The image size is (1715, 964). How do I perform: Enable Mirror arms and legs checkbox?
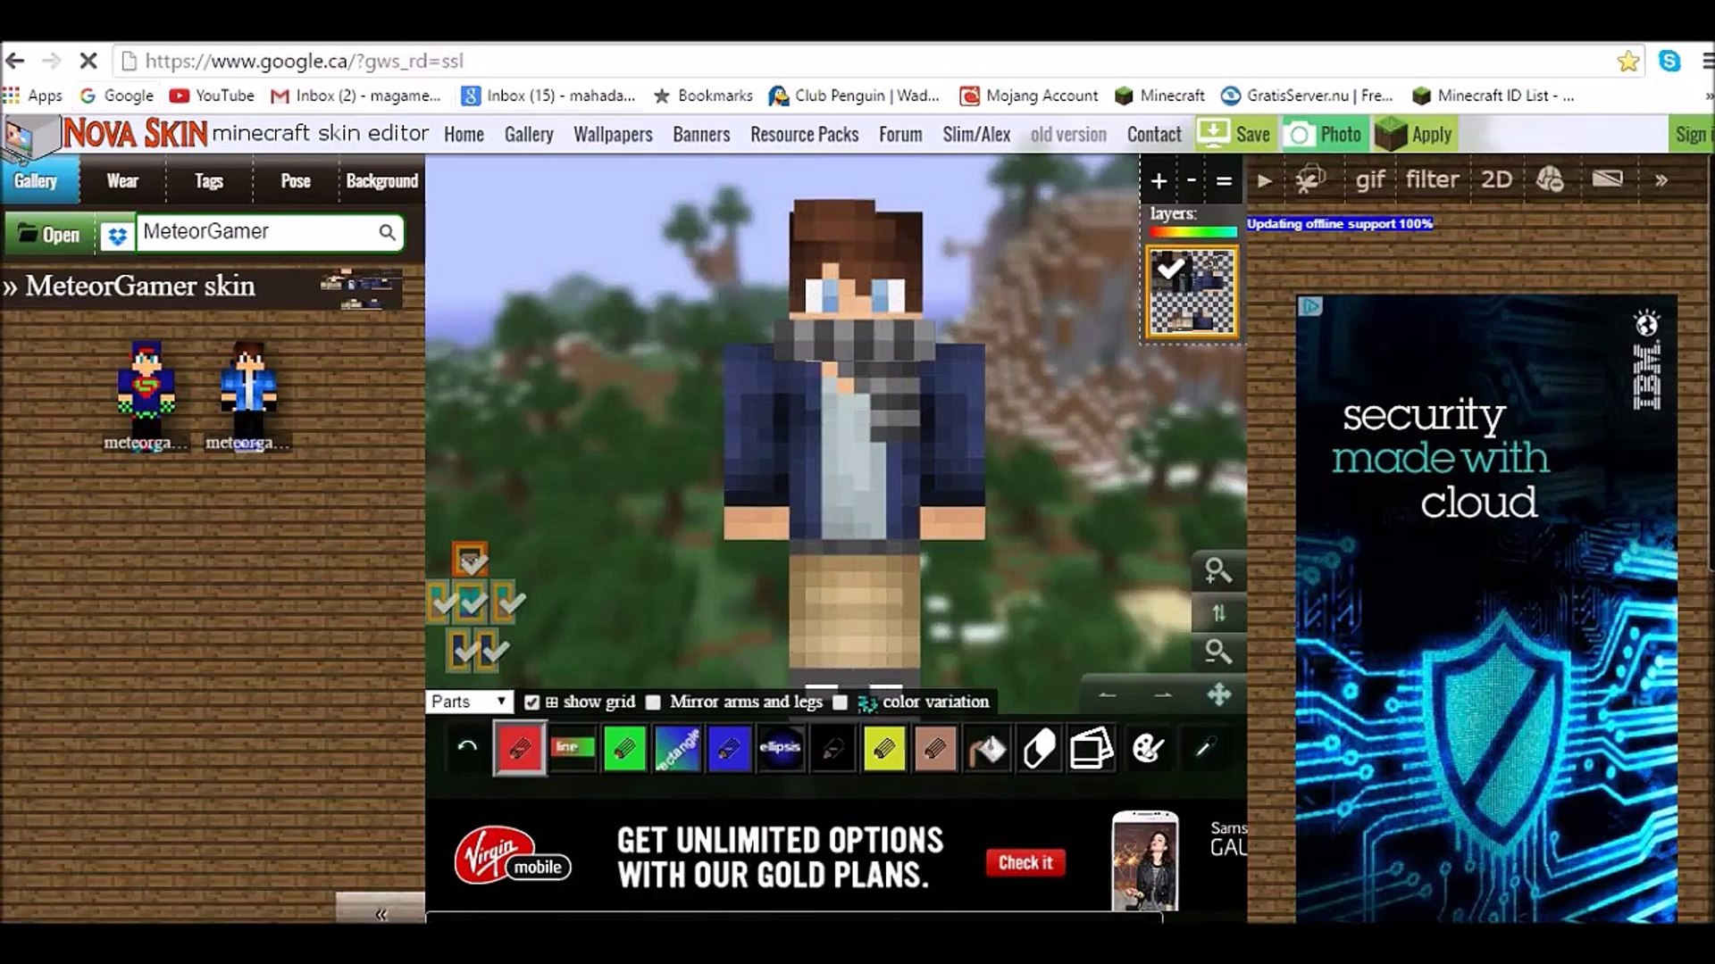point(653,702)
